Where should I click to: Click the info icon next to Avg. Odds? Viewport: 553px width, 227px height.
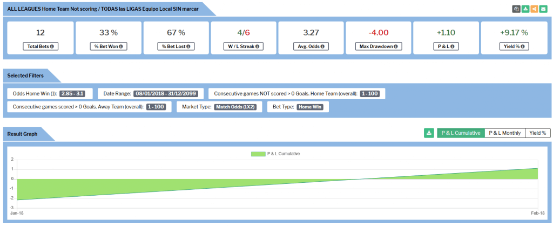coord(323,46)
